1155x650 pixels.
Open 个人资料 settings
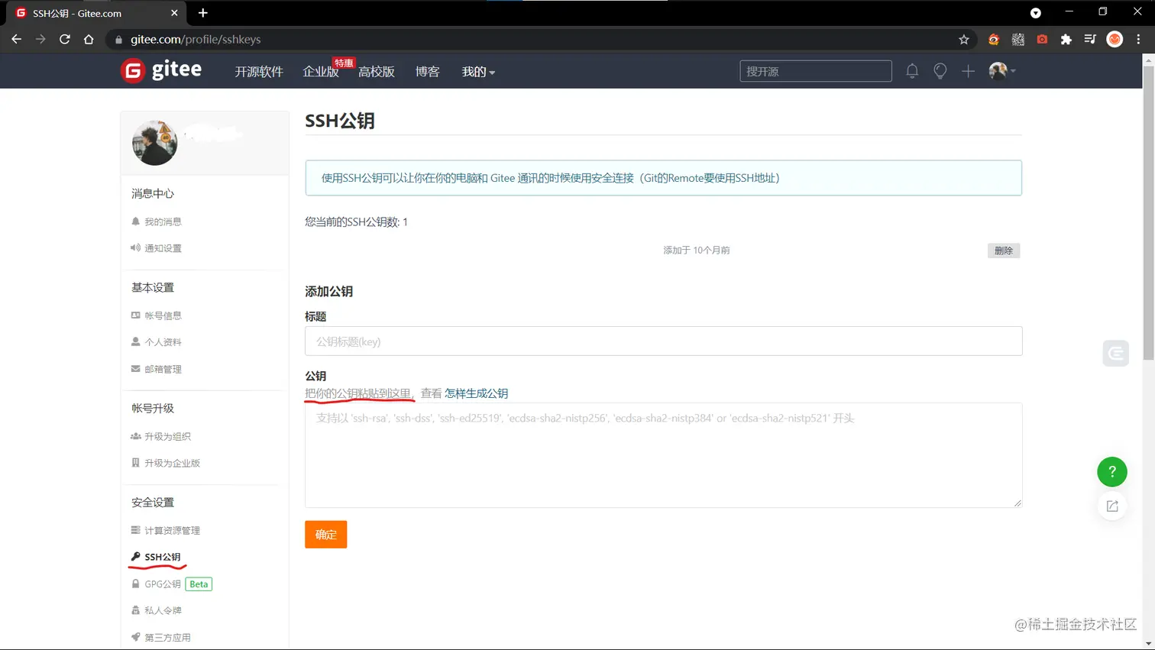click(157, 342)
